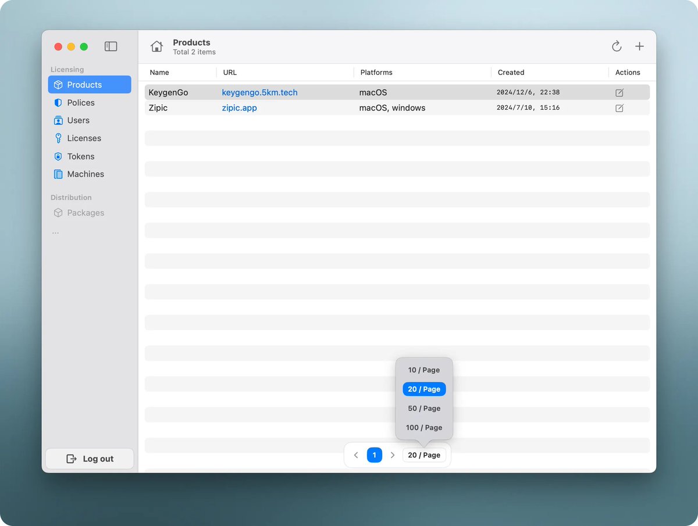This screenshot has height=526, width=698.
Task: Open the Machines sidebar item
Action: tap(85, 174)
